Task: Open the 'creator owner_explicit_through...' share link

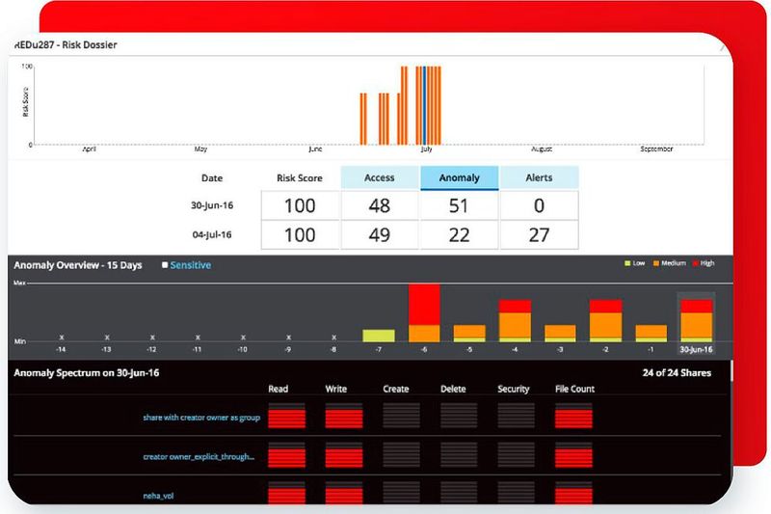Action: tap(199, 456)
